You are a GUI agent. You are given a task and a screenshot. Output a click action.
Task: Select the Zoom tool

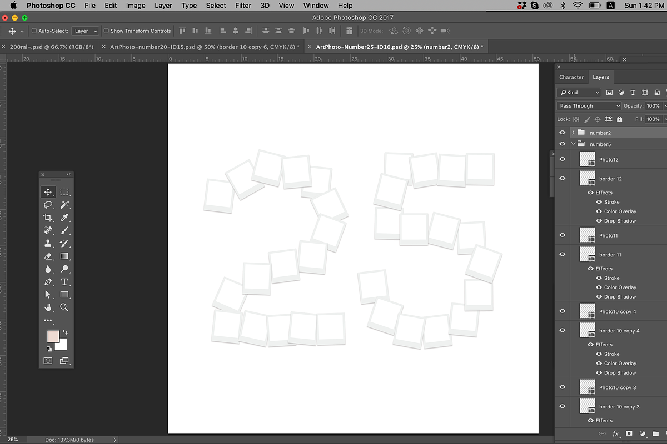(64, 307)
